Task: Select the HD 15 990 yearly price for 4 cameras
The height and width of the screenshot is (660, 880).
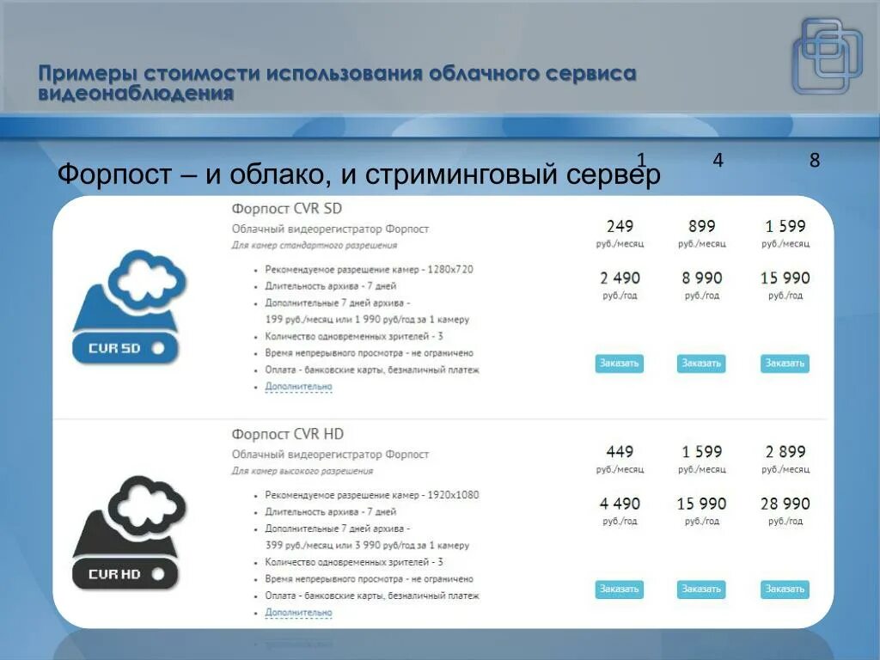Action: tap(701, 504)
